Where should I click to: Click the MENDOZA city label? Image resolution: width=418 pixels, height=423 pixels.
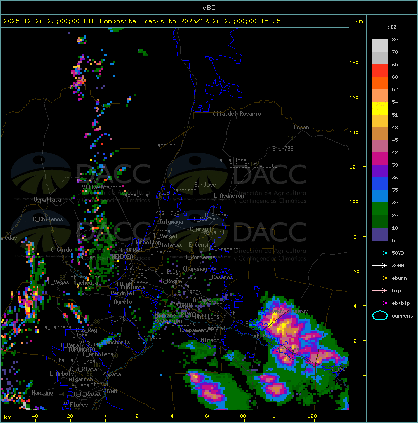[122, 256]
